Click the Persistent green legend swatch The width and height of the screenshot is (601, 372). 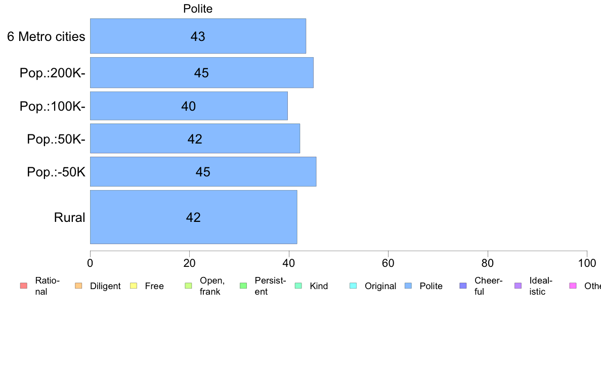point(243,286)
